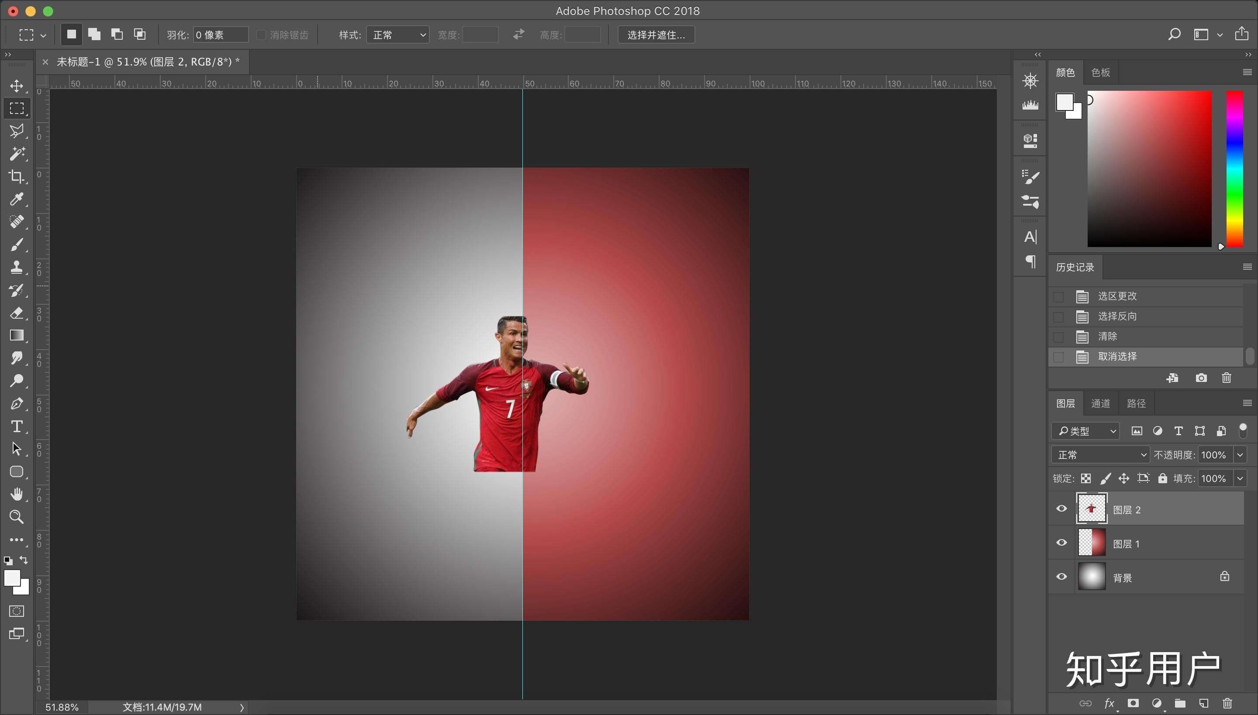Viewport: 1258px width, 715px height.
Task: Hide layer 图层 2 visibility eye
Action: (1061, 509)
